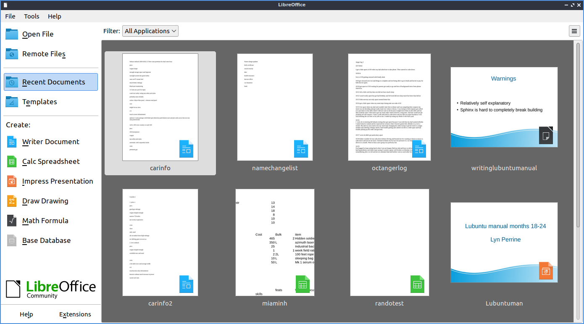Click the Help button at bottom left

(26, 314)
